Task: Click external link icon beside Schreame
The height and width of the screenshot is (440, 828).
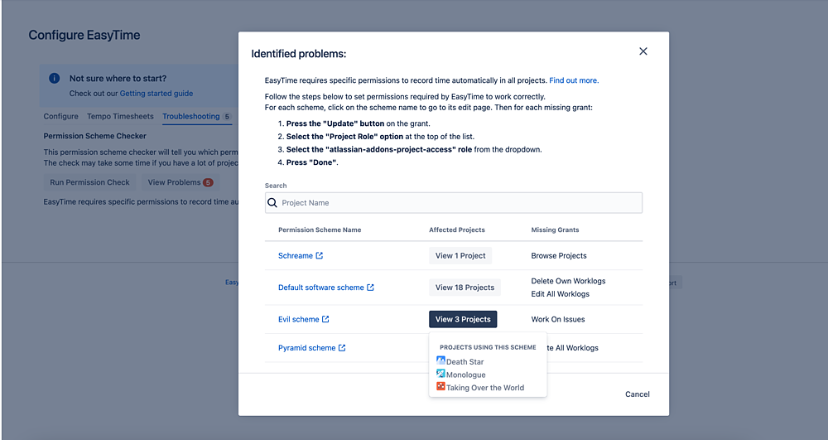Action: click(320, 256)
